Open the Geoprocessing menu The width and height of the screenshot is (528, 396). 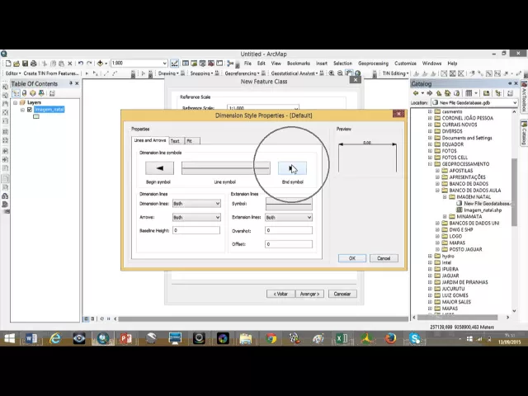[373, 64]
